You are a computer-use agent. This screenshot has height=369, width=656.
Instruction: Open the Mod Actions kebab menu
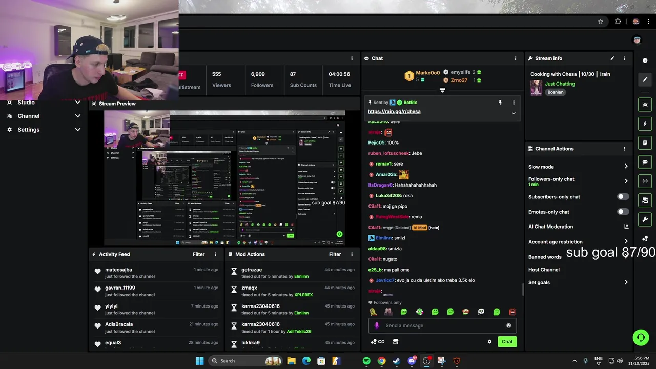pyautogui.click(x=352, y=254)
